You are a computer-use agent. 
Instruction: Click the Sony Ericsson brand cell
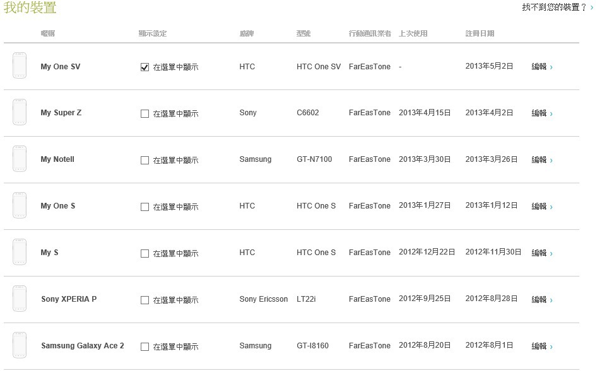click(263, 299)
